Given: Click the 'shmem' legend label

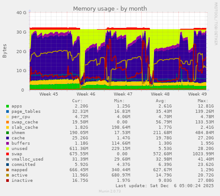Looking at the screenshot, I should tap(18, 133).
